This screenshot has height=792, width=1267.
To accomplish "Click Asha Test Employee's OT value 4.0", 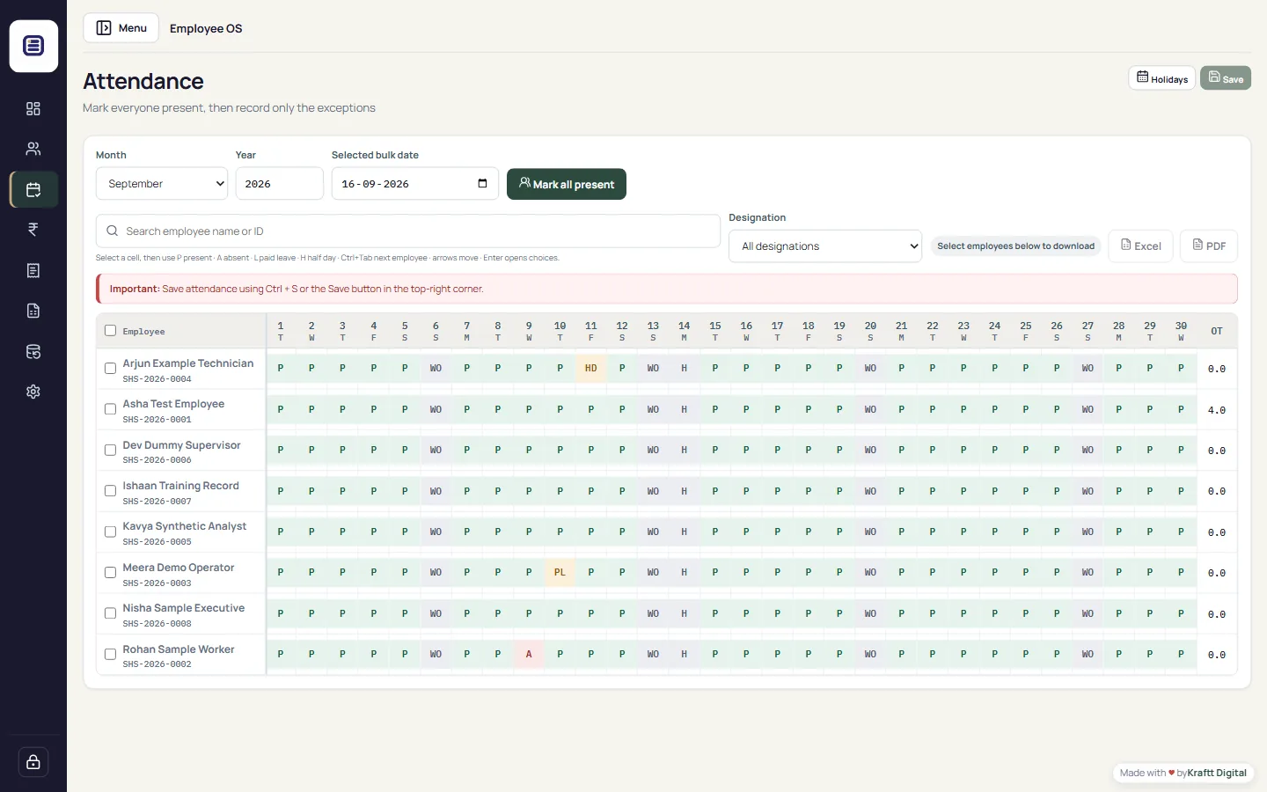I will (x=1217, y=410).
